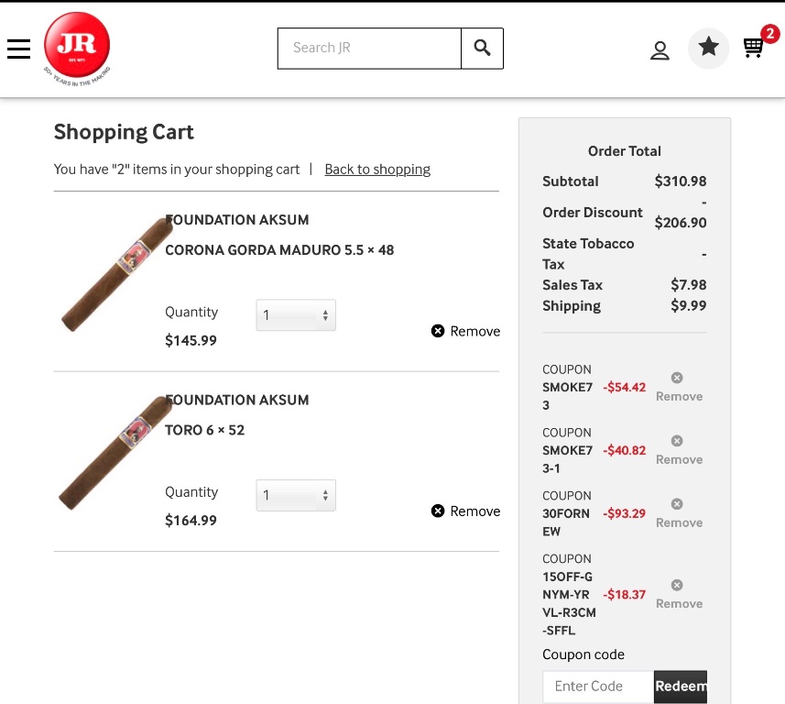
Task: Open the hamburger navigation menu
Action: (x=19, y=49)
